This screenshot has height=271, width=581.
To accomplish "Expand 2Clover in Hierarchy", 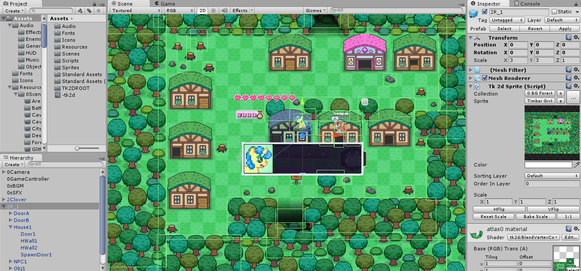I will [4, 200].
